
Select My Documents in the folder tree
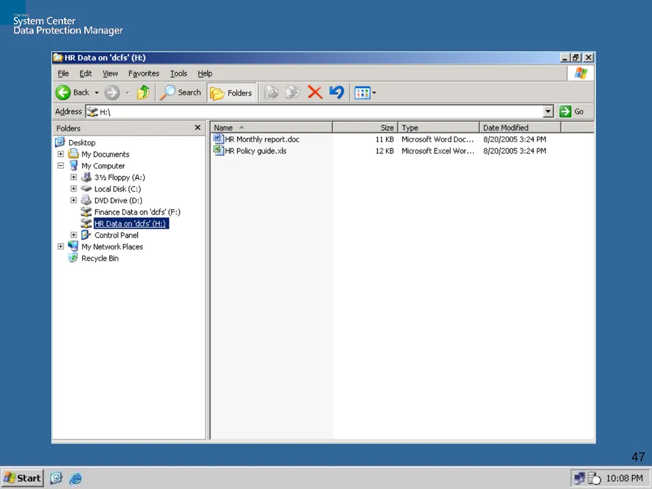pos(105,154)
